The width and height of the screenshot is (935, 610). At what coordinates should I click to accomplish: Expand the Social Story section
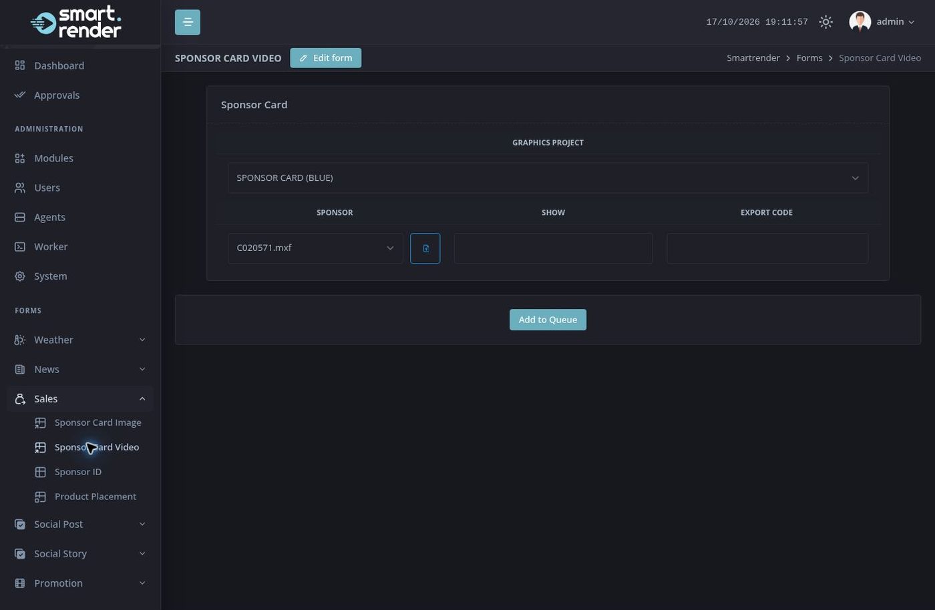pos(142,553)
